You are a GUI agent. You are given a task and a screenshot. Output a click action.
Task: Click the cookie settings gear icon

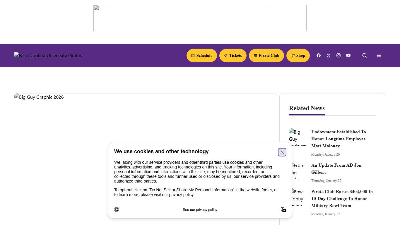(x=117, y=209)
